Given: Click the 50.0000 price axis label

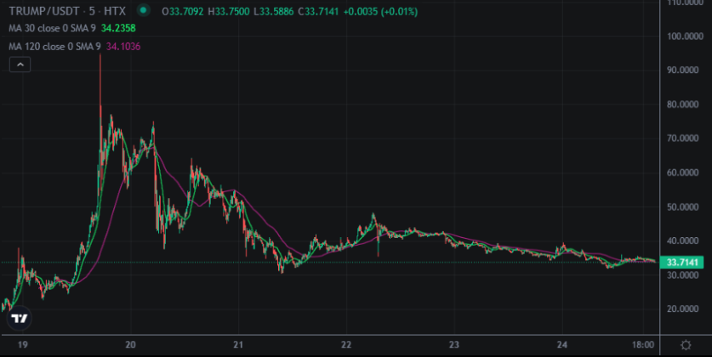Looking at the screenshot, I should coord(685,207).
